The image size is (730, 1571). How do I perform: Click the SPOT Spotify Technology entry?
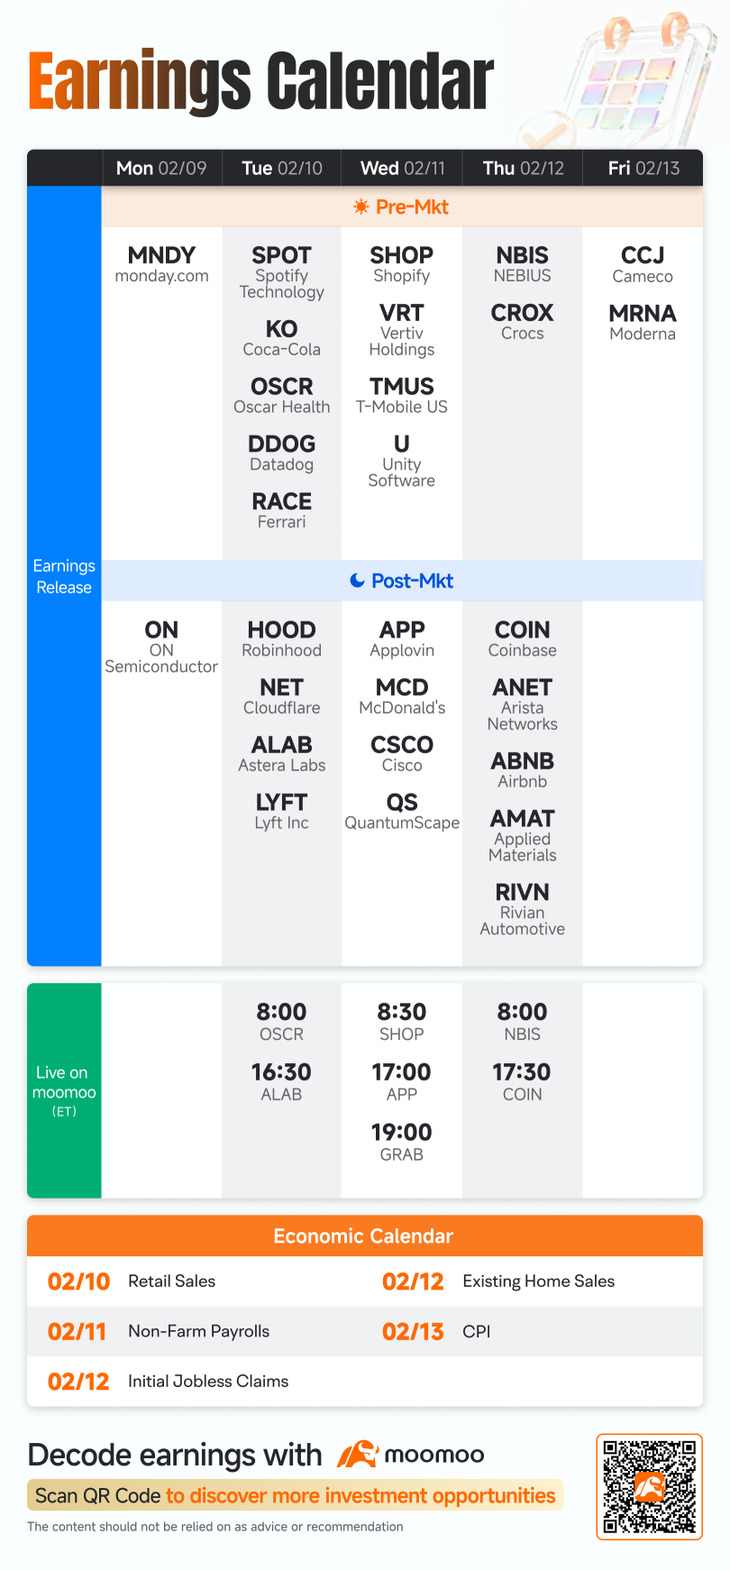281,271
